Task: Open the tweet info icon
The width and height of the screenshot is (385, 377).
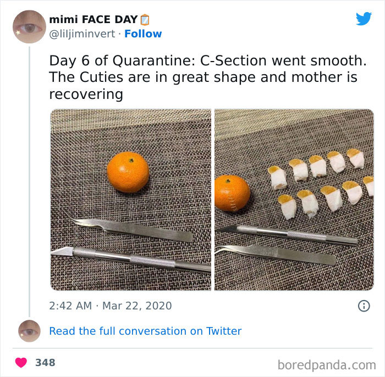Action: pyautogui.click(x=364, y=306)
